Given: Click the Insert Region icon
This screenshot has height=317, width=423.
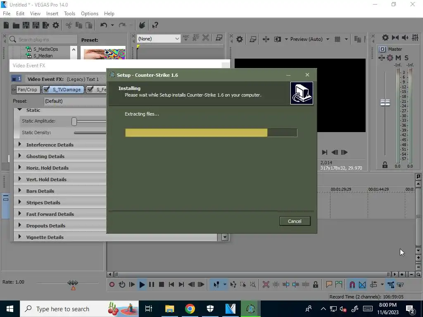Looking at the screenshot, I should 339,284.
